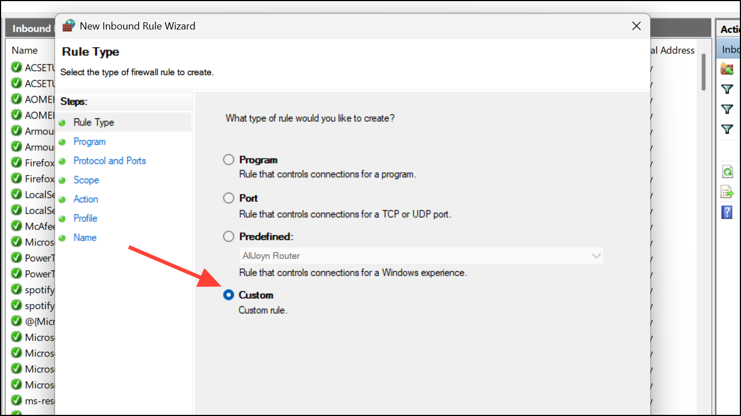Click the Filter by Profile funnel icon

tap(727, 89)
